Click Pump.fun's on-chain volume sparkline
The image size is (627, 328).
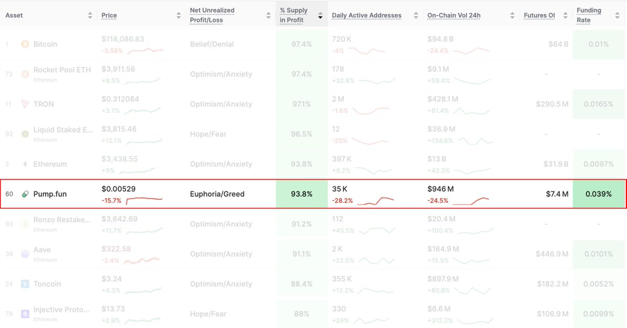click(x=472, y=201)
